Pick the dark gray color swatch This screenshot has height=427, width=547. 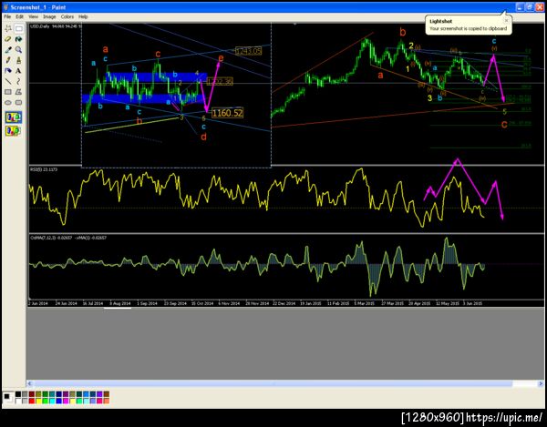pyautogui.click(x=25, y=394)
